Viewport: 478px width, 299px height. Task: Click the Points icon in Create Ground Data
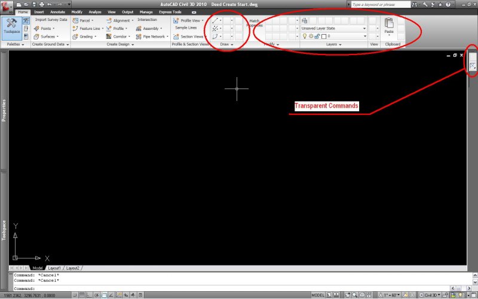pyautogui.click(x=36, y=28)
